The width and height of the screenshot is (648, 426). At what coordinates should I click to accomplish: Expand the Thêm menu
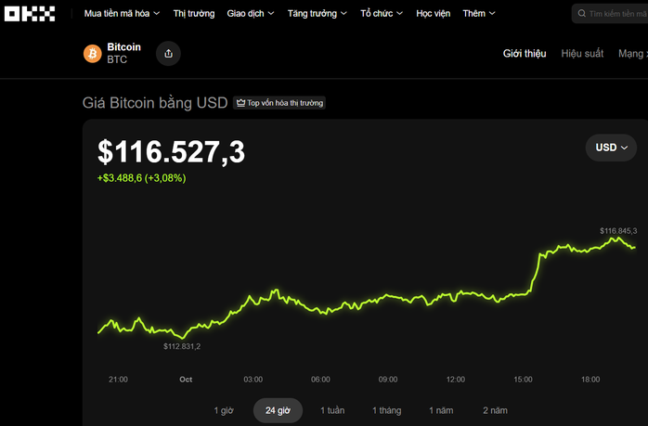click(479, 14)
